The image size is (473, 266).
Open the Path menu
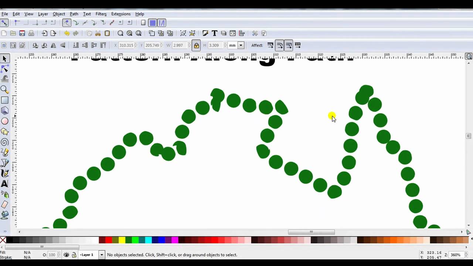(x=74, y=14)
